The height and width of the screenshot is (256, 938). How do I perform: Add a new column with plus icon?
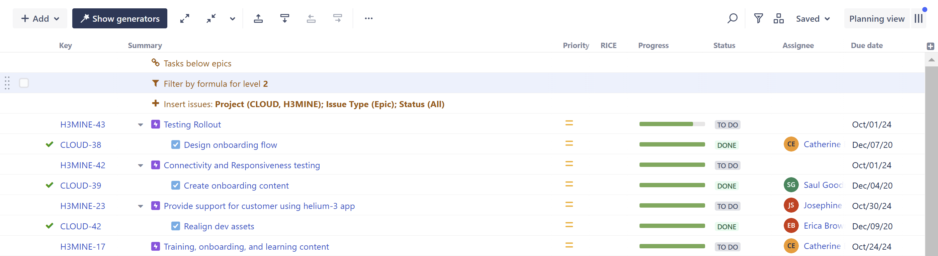point(930,46)
